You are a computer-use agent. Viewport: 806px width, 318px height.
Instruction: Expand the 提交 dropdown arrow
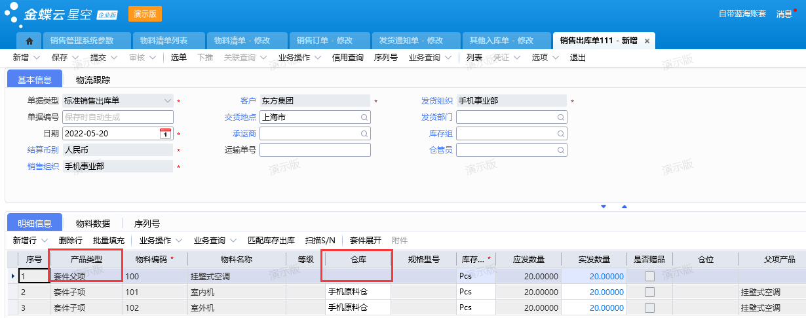point(113,58)
